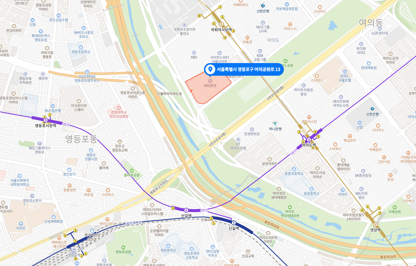The width and height of the screenshot is (416, 266).
Task: Select the 영등포시장역 line 5 station icon
Action: point(45,120)
